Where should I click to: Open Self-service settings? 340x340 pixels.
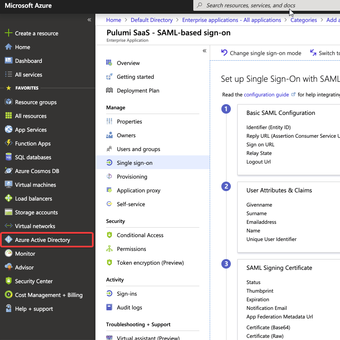pos(153,204)
